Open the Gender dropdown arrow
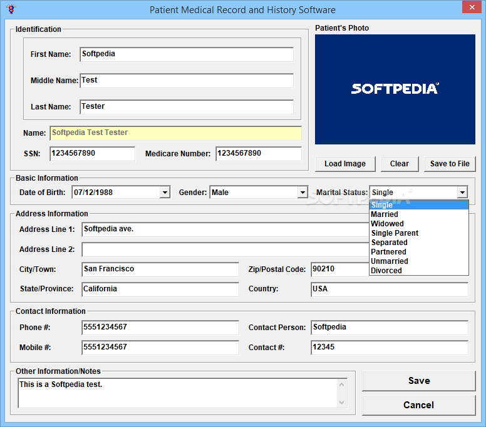Screen dimensions: 486x427 coord(302,193)
